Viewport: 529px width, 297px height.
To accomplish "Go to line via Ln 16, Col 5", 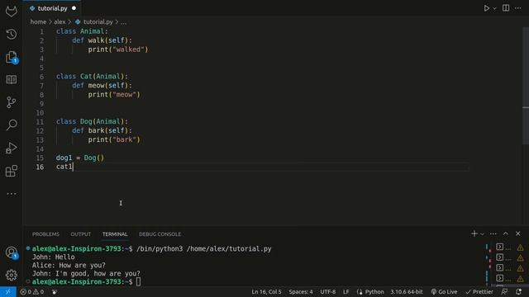I will pos(266,292).
